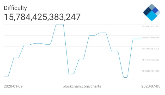Select the 15,784,425,383,247 difficulty value
This screenshot has width=165, height=95.
[x=42, y=17]
